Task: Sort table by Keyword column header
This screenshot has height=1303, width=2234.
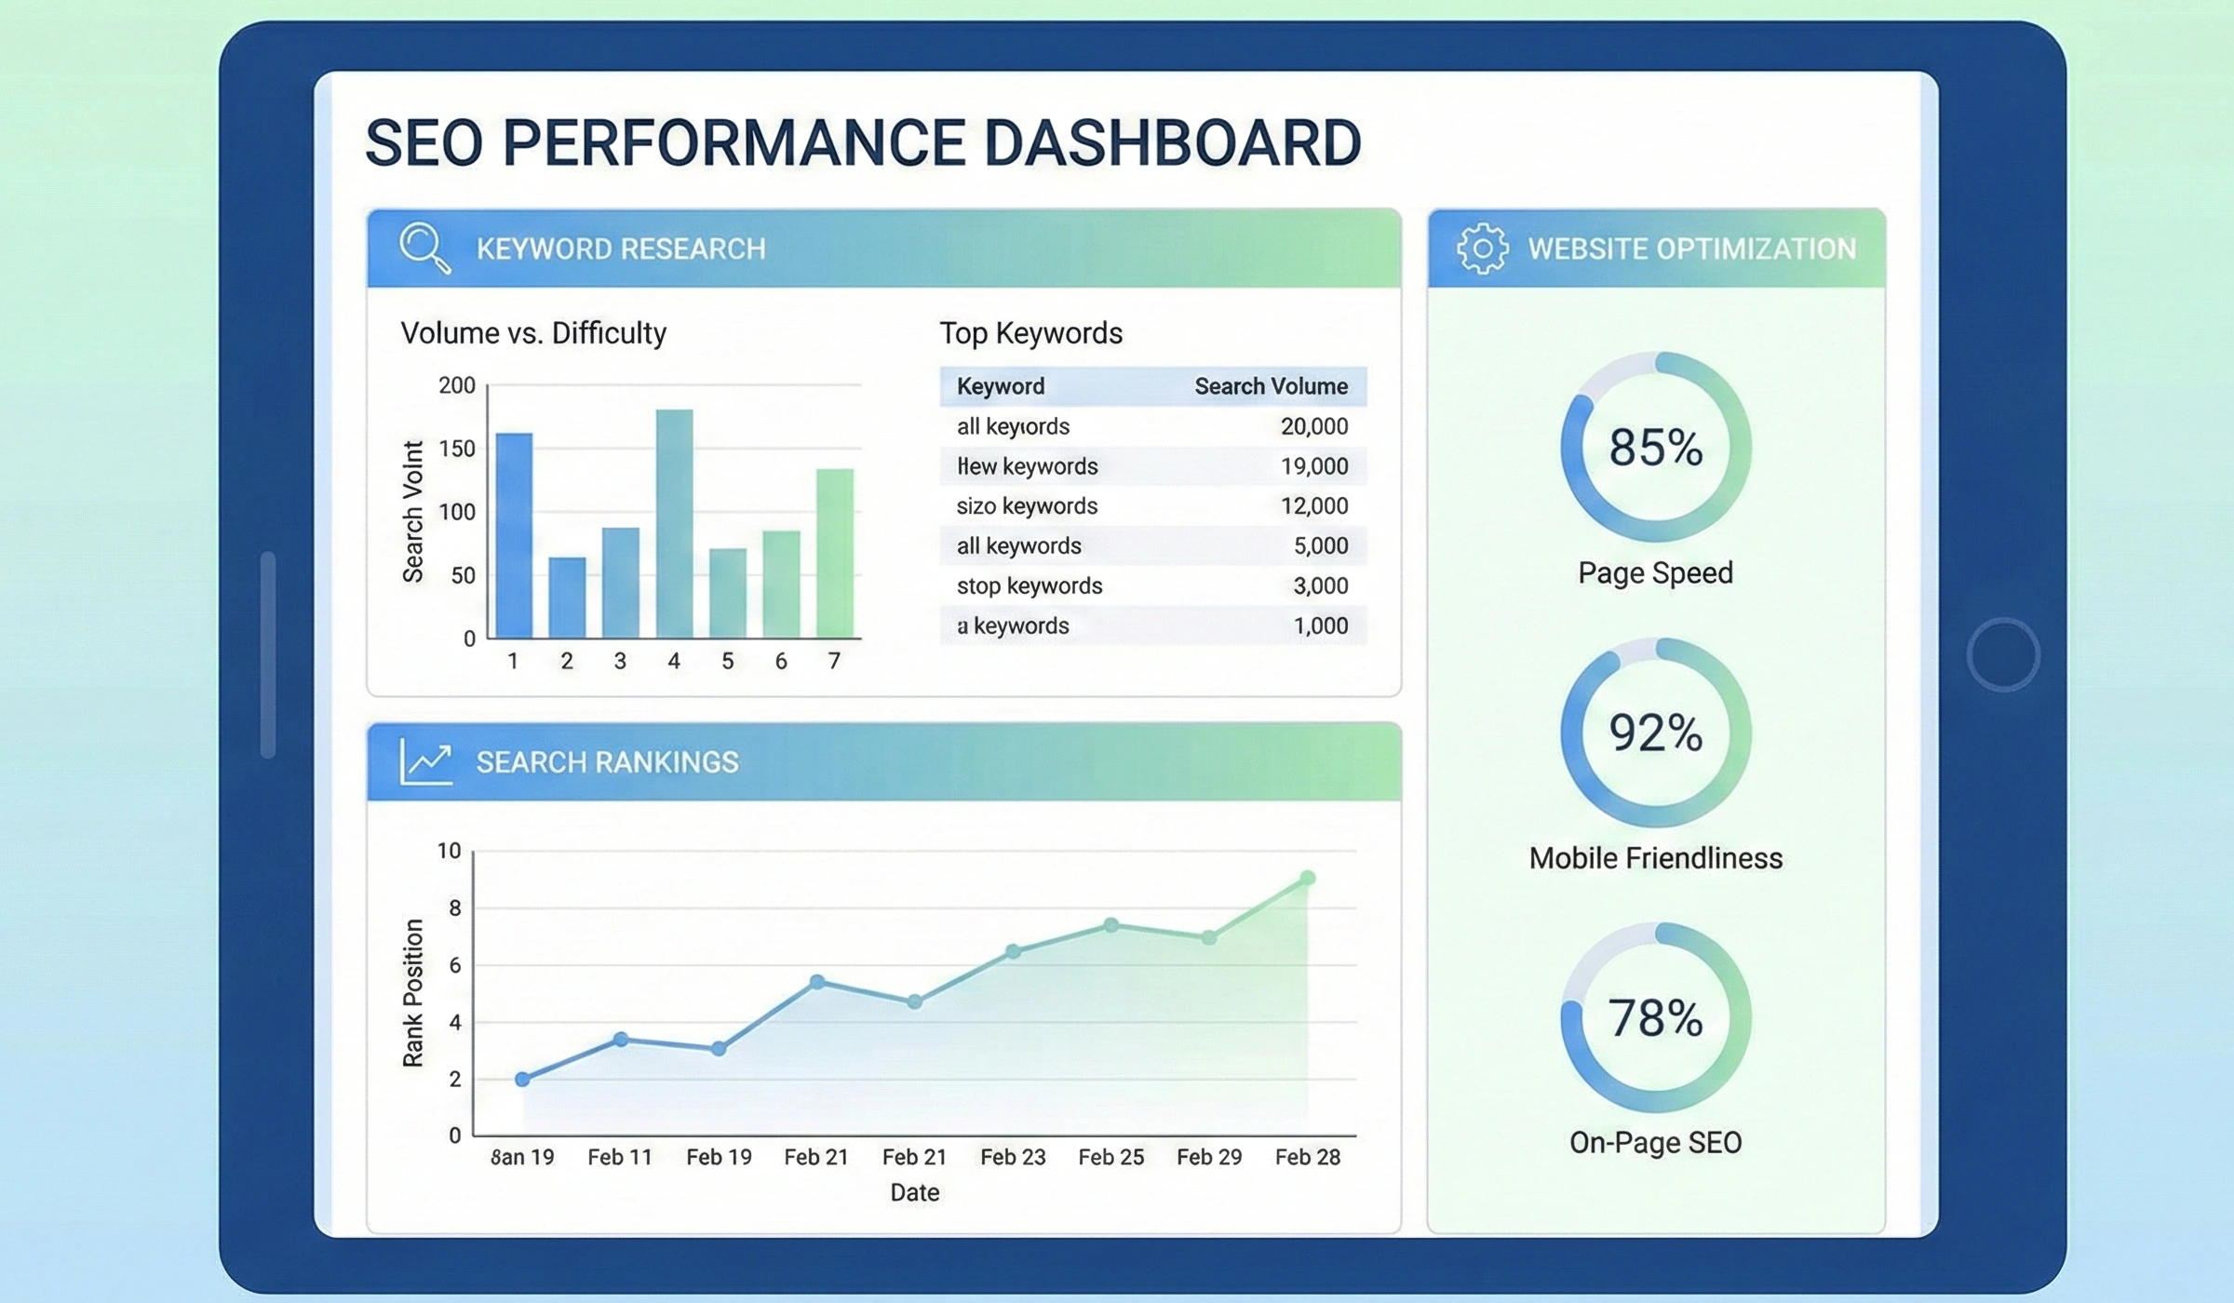Action: tap(1001, 386)
